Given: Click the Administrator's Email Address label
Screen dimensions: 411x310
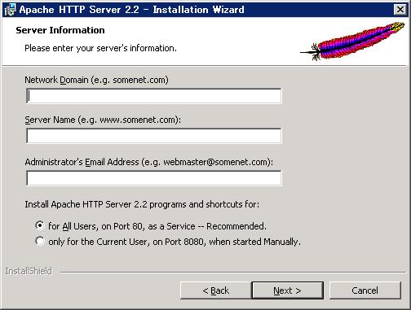Looking at the screenshot, I should tap(148, 162).
